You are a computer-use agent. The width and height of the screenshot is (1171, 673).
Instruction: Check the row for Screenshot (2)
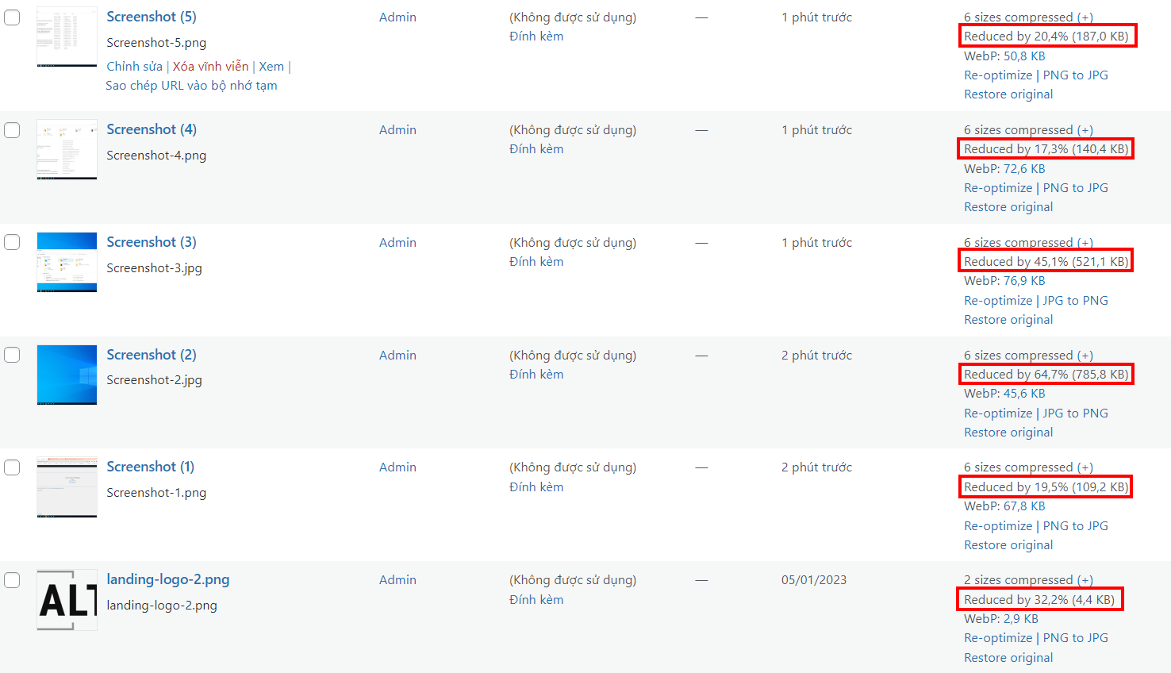(12, 355)
